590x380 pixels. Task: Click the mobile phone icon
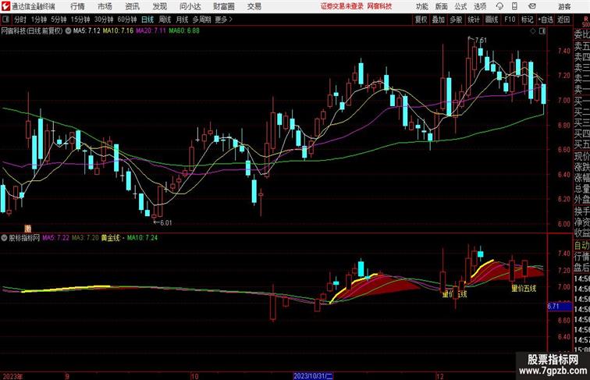click(514, 6)
